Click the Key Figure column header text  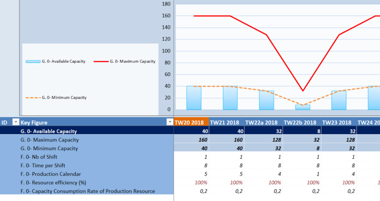coord(34,122)
